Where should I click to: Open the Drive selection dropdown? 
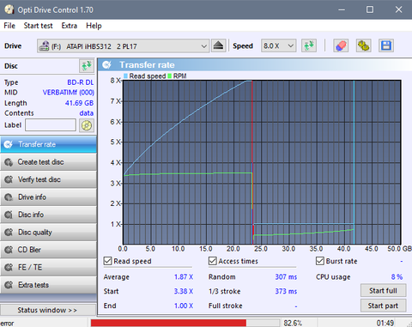point(123,45)
